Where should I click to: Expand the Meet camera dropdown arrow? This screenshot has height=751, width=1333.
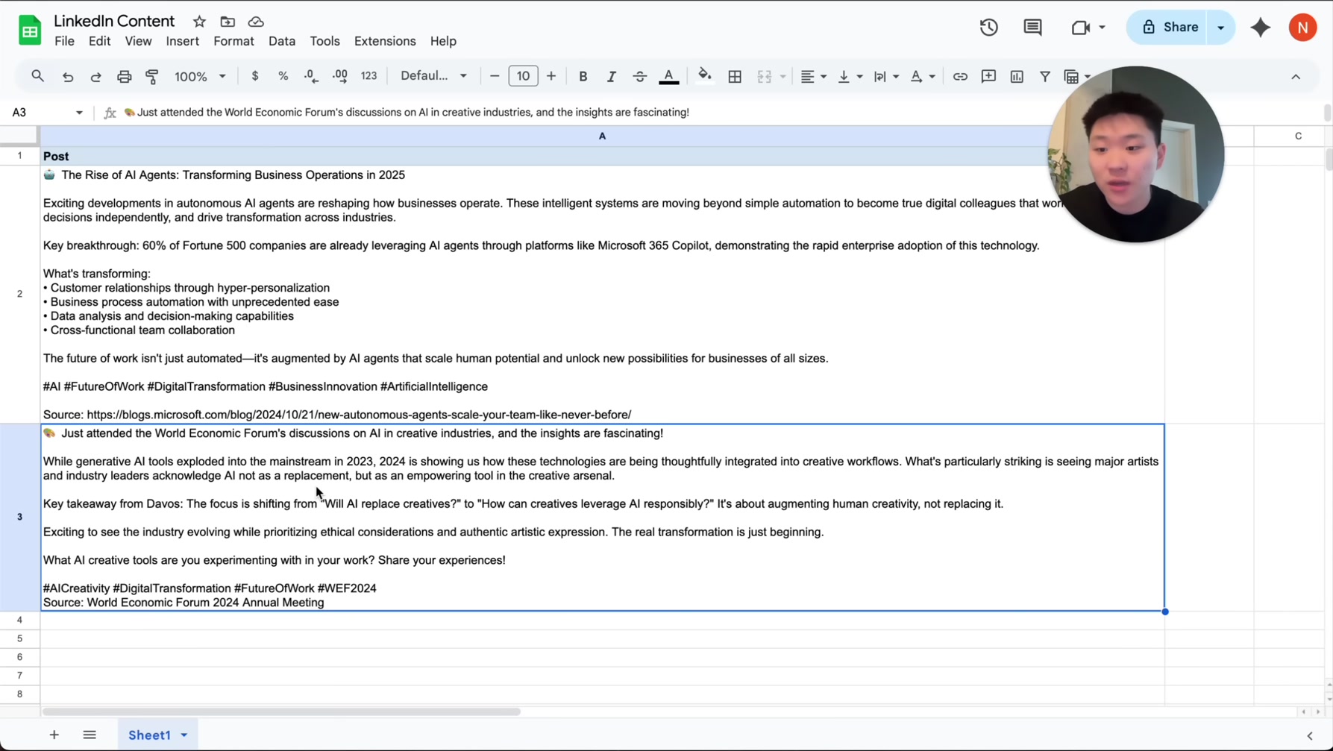coord(1102,28)
